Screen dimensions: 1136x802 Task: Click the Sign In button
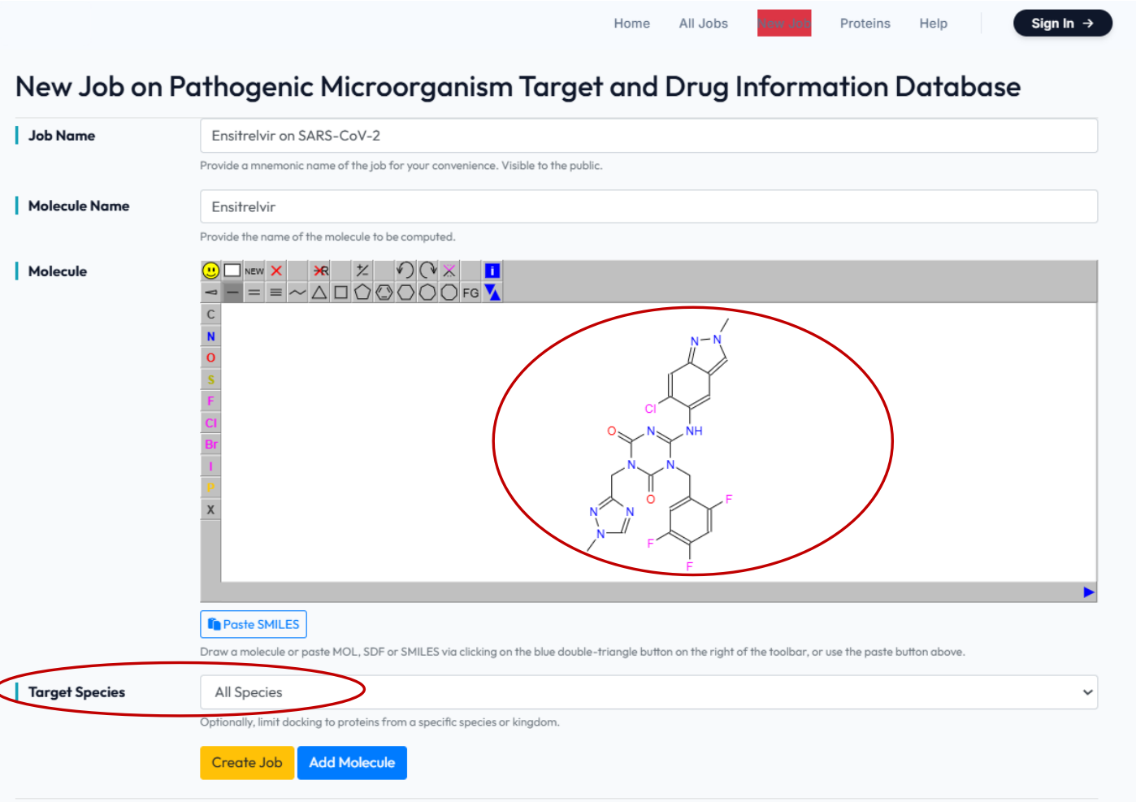tap(1062, 24)
